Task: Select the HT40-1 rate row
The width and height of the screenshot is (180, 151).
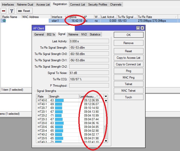Action: coord(70,104)
